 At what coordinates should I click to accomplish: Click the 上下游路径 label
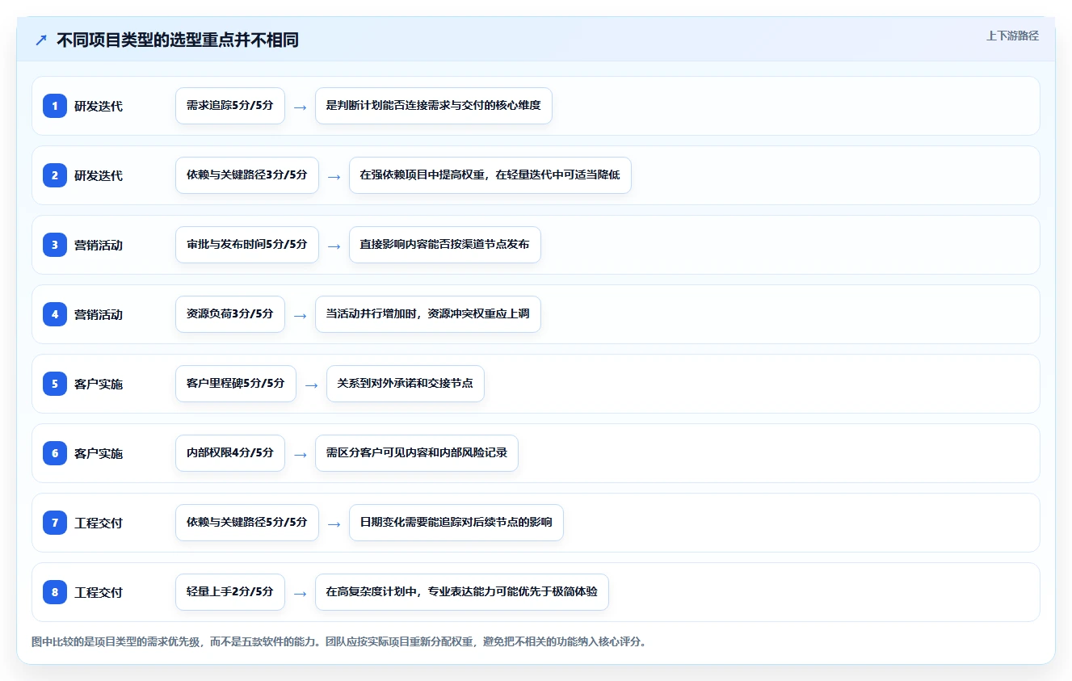pos(1012,36)
